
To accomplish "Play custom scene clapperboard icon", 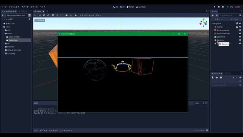I will [x=232, y=7].
